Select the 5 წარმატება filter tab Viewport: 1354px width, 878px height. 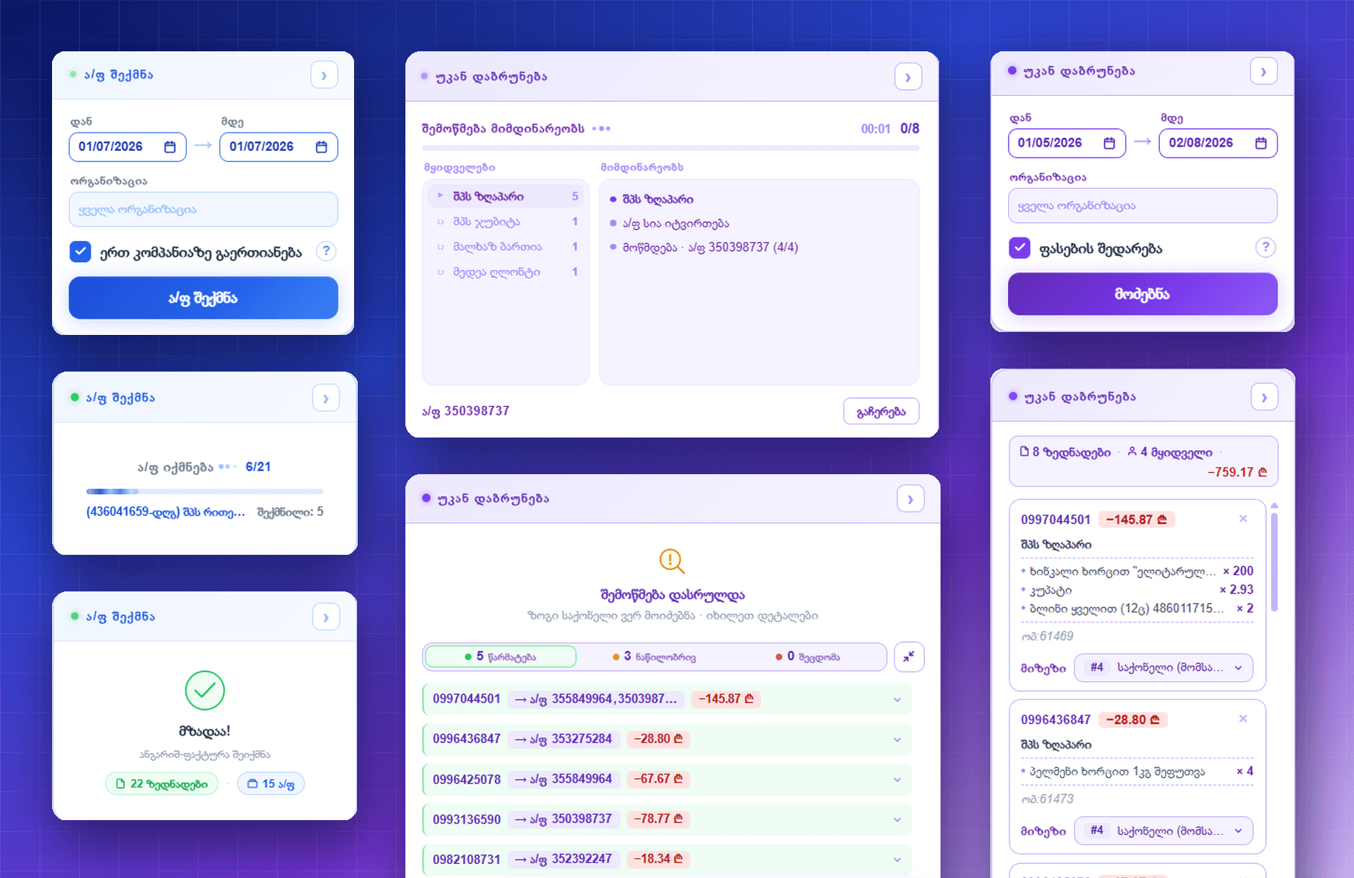(x=501, y=657)
